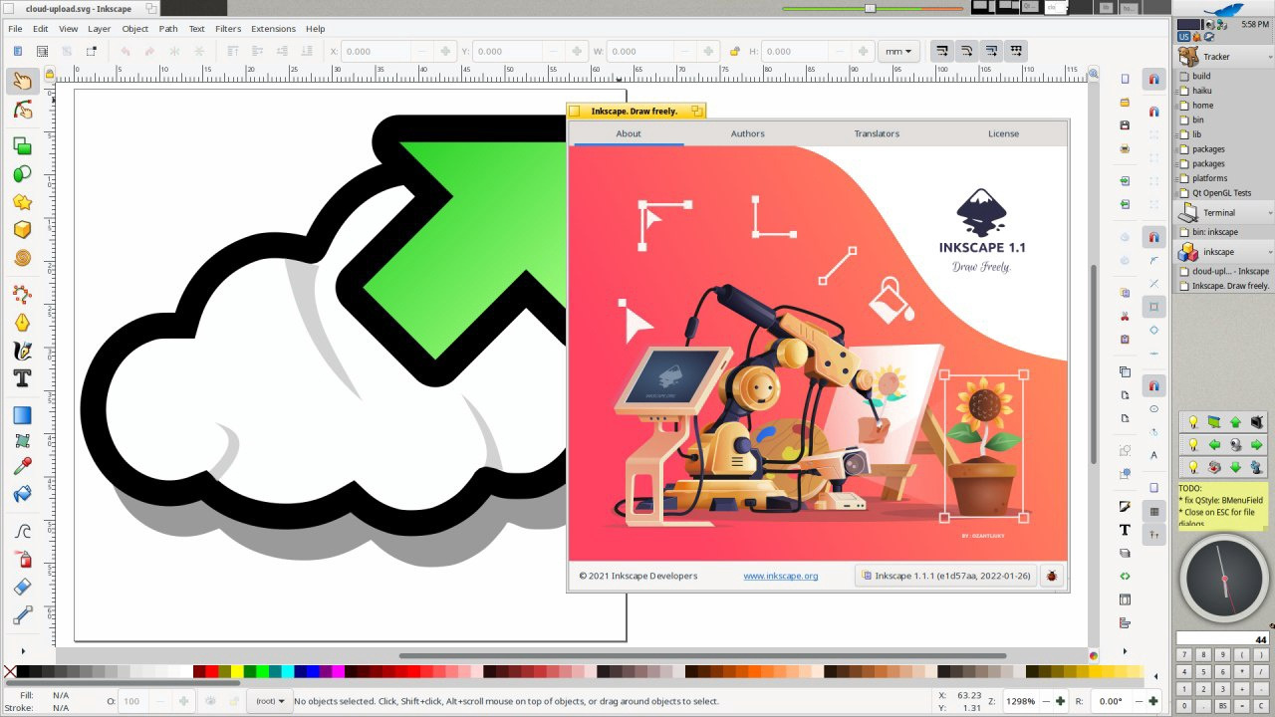1275x717 pixels.
Task: Open the www.inkscape.org link
Action: click(781, 576)
